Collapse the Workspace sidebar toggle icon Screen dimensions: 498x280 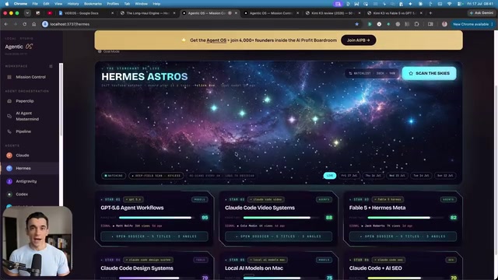[x=51, y=66]
